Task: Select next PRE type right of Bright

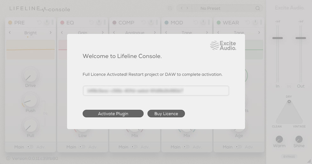Action: pyautogui.click(x=51, y=32)
